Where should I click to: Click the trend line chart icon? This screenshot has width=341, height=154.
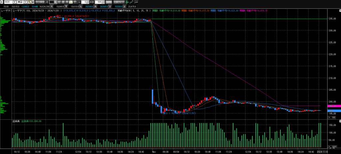click(x=131, y=2)
